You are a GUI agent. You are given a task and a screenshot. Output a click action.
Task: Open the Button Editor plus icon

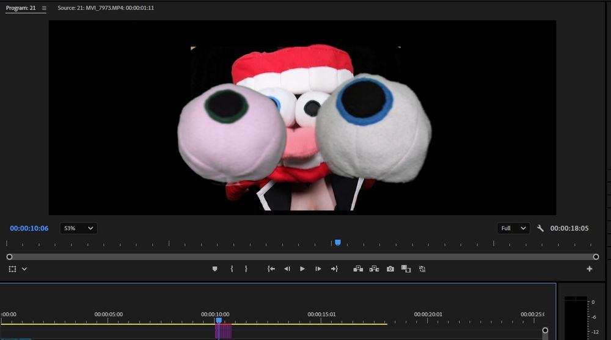[589, 269]
